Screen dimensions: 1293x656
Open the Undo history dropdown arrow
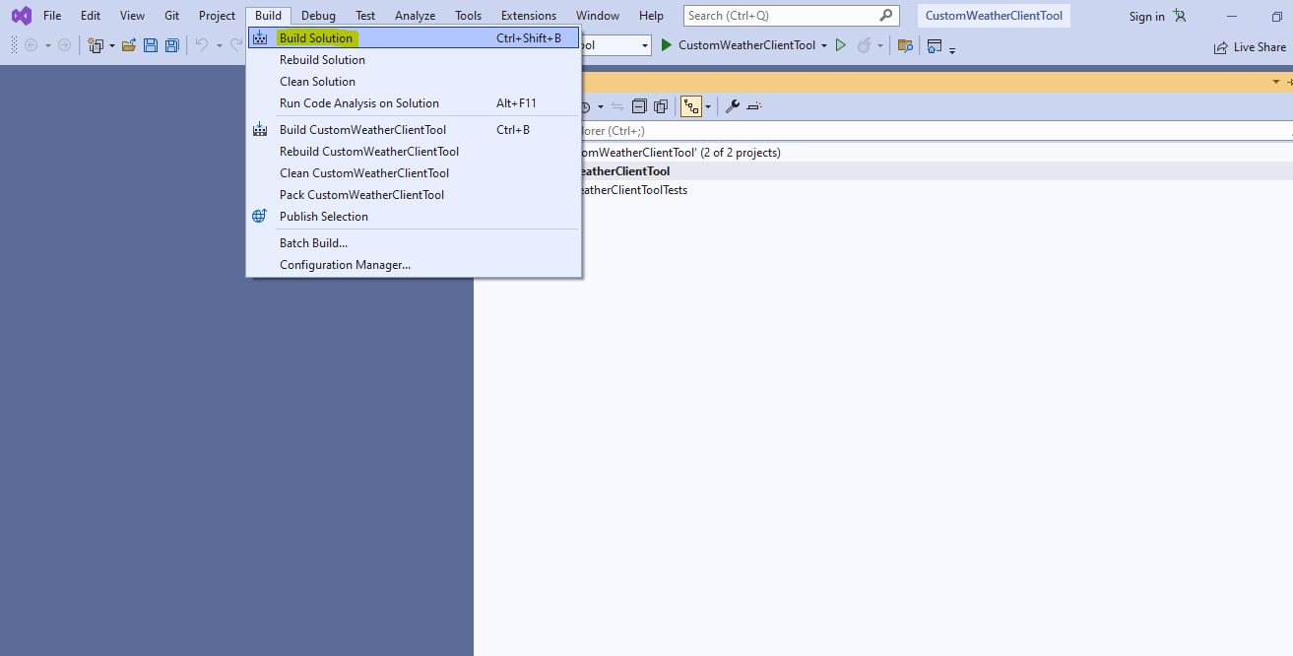tap(219, 45)
